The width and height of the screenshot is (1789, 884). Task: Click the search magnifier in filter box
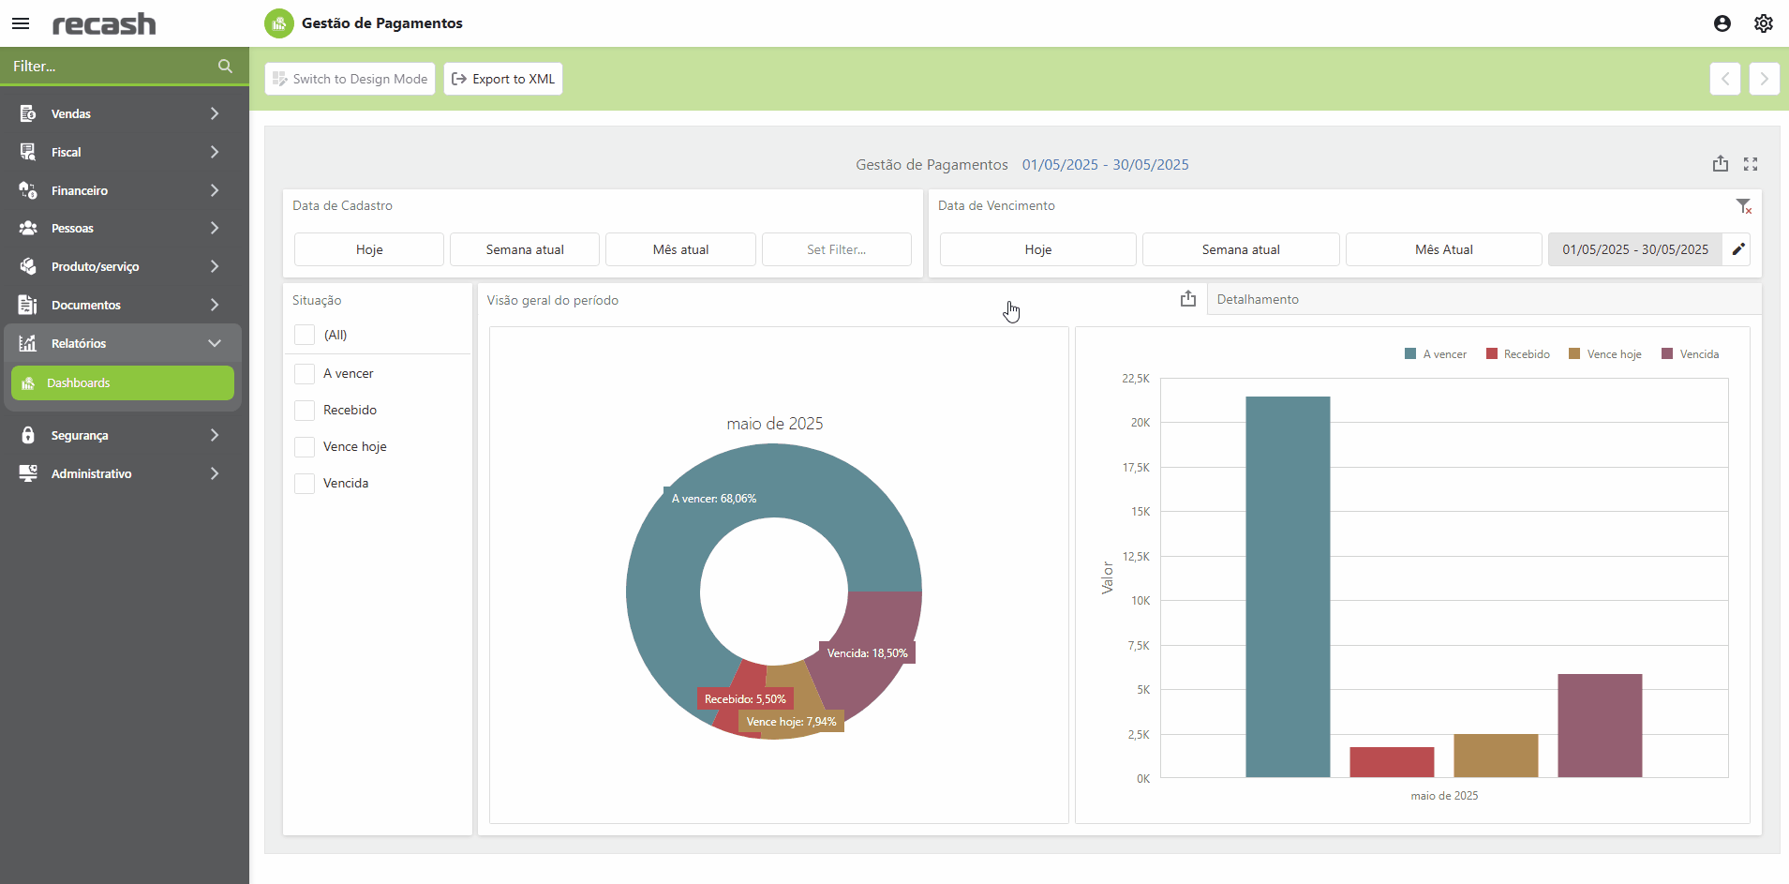pos(225,67)
